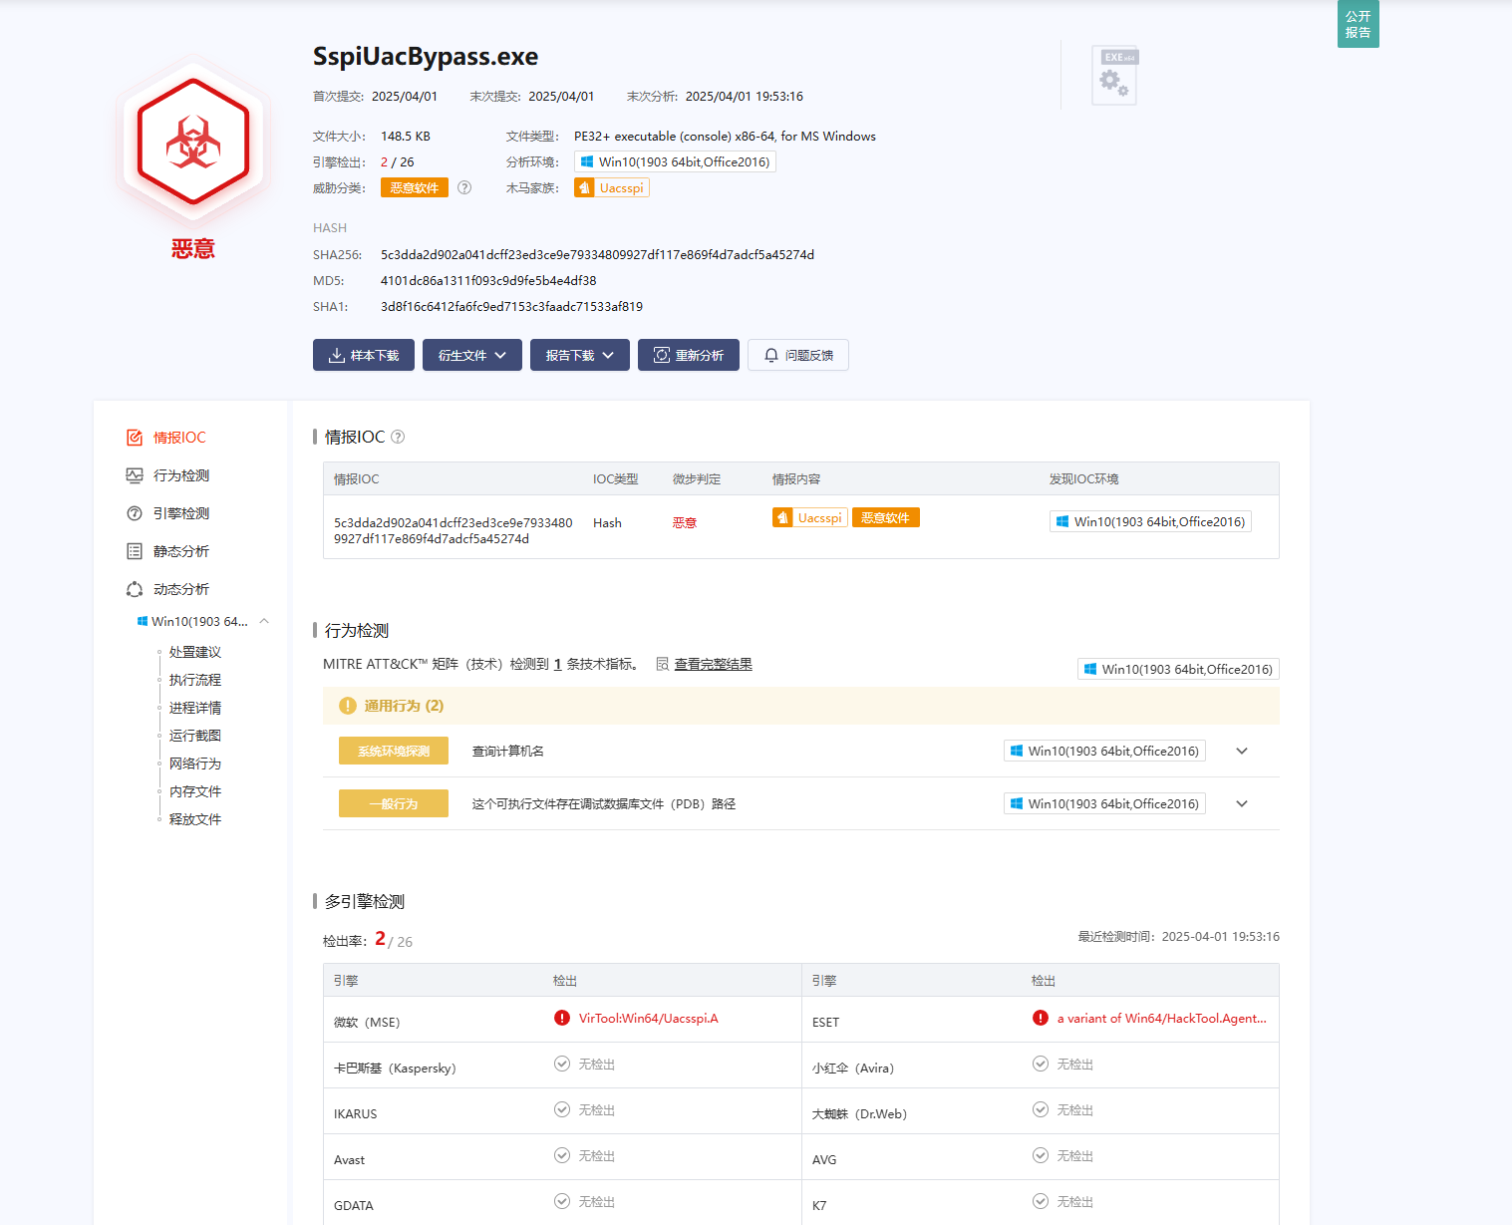Select 情报IOC in the sidebar
The width and height of the screenshot is (1512, 1225).
(166, 438)
